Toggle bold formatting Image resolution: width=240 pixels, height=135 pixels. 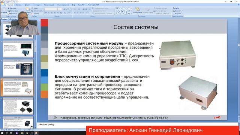coord(46,13)
